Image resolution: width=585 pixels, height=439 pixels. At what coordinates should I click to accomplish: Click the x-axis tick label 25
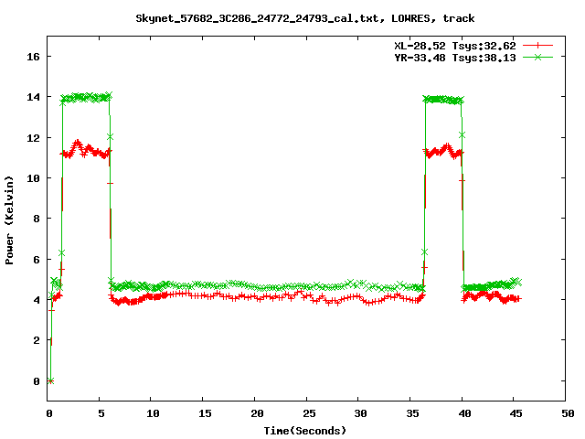(309, 413)
